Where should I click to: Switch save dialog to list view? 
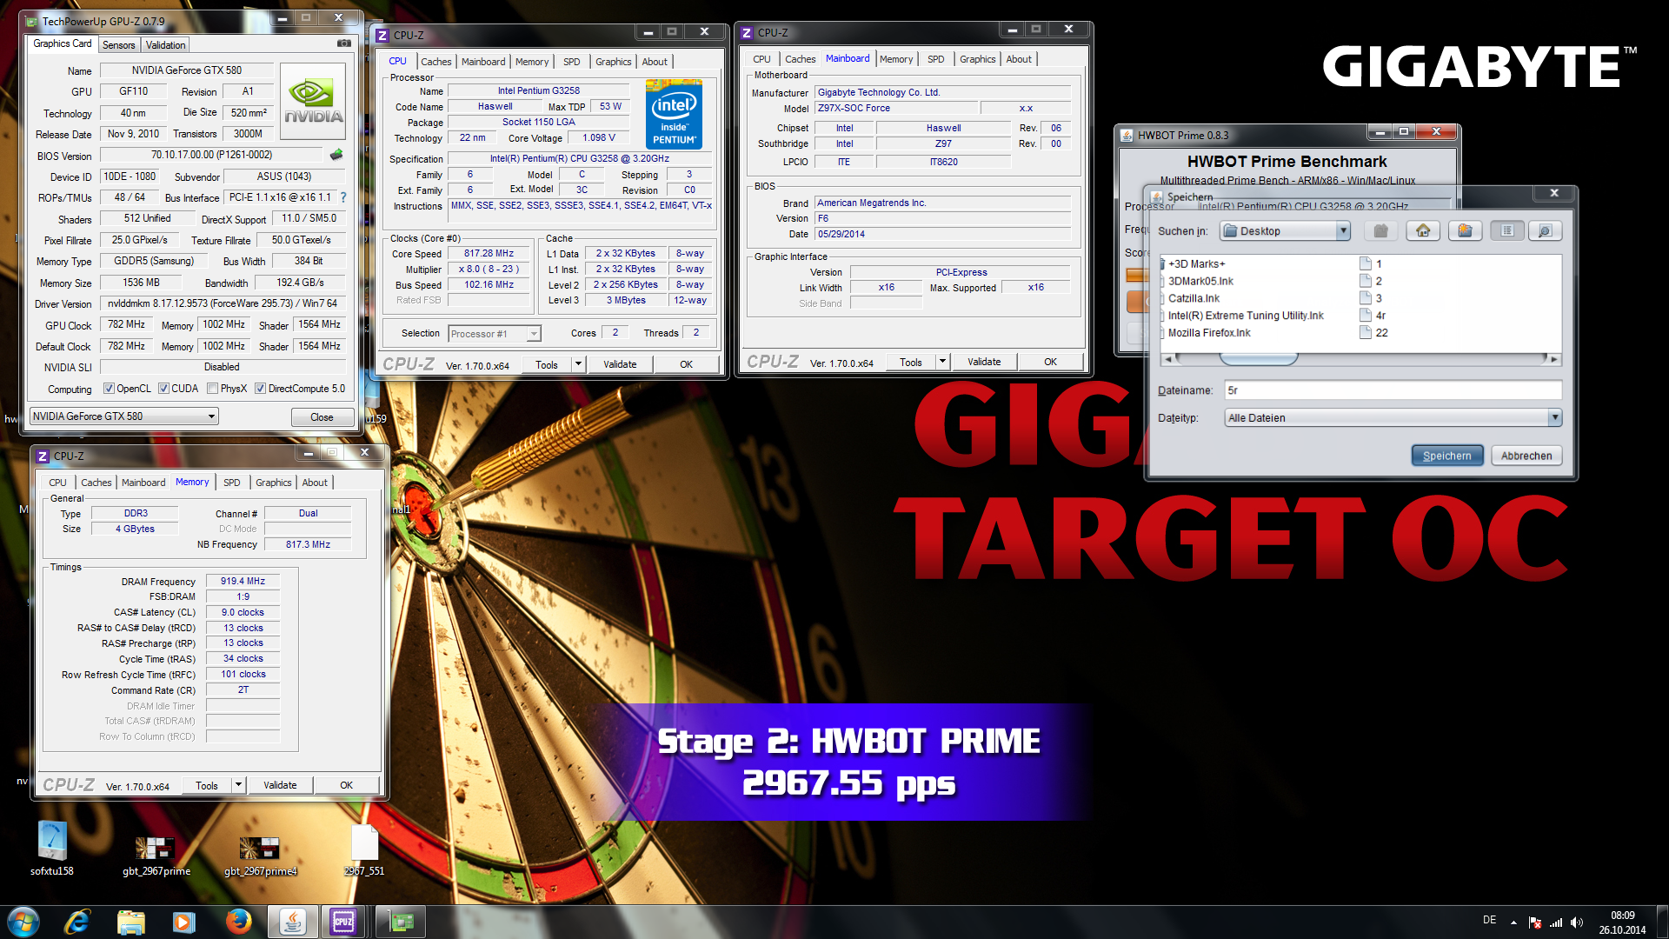pos(1507,230)
